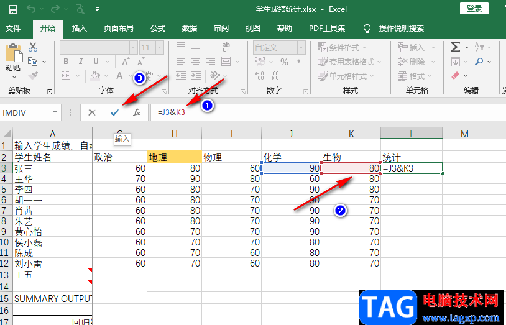Open 条件格式 dropdown
This screenshot has height=325, width=506.
pyautogui.click(x=342, y=47)
